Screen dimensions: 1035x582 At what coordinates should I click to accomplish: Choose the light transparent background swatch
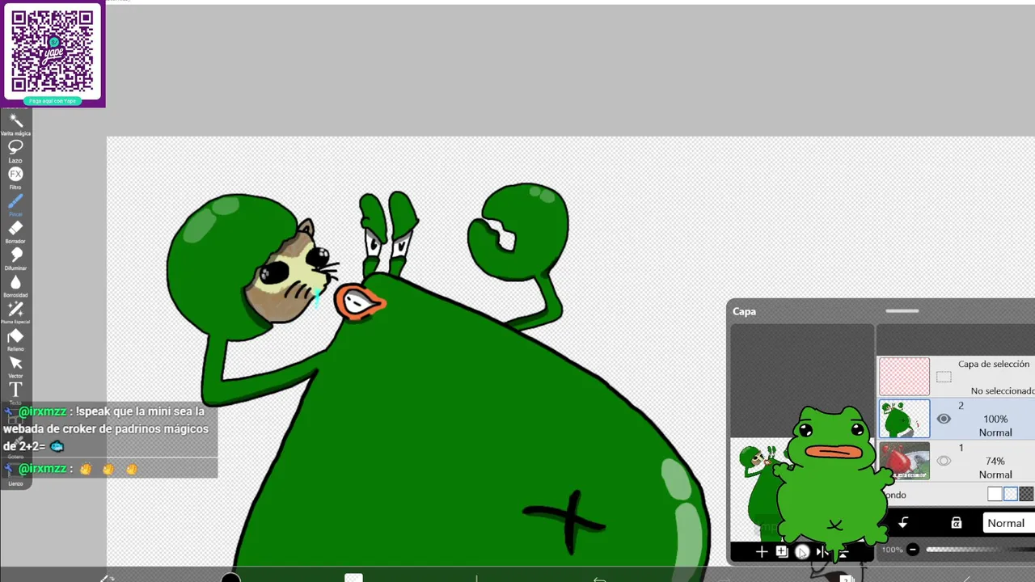(1011, 494)
